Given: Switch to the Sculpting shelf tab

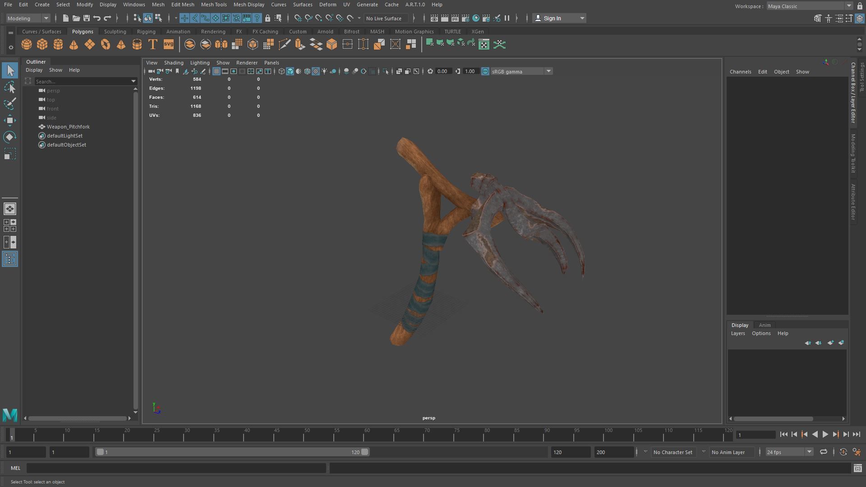Looking at the screenshot, I should click(115, 32).
